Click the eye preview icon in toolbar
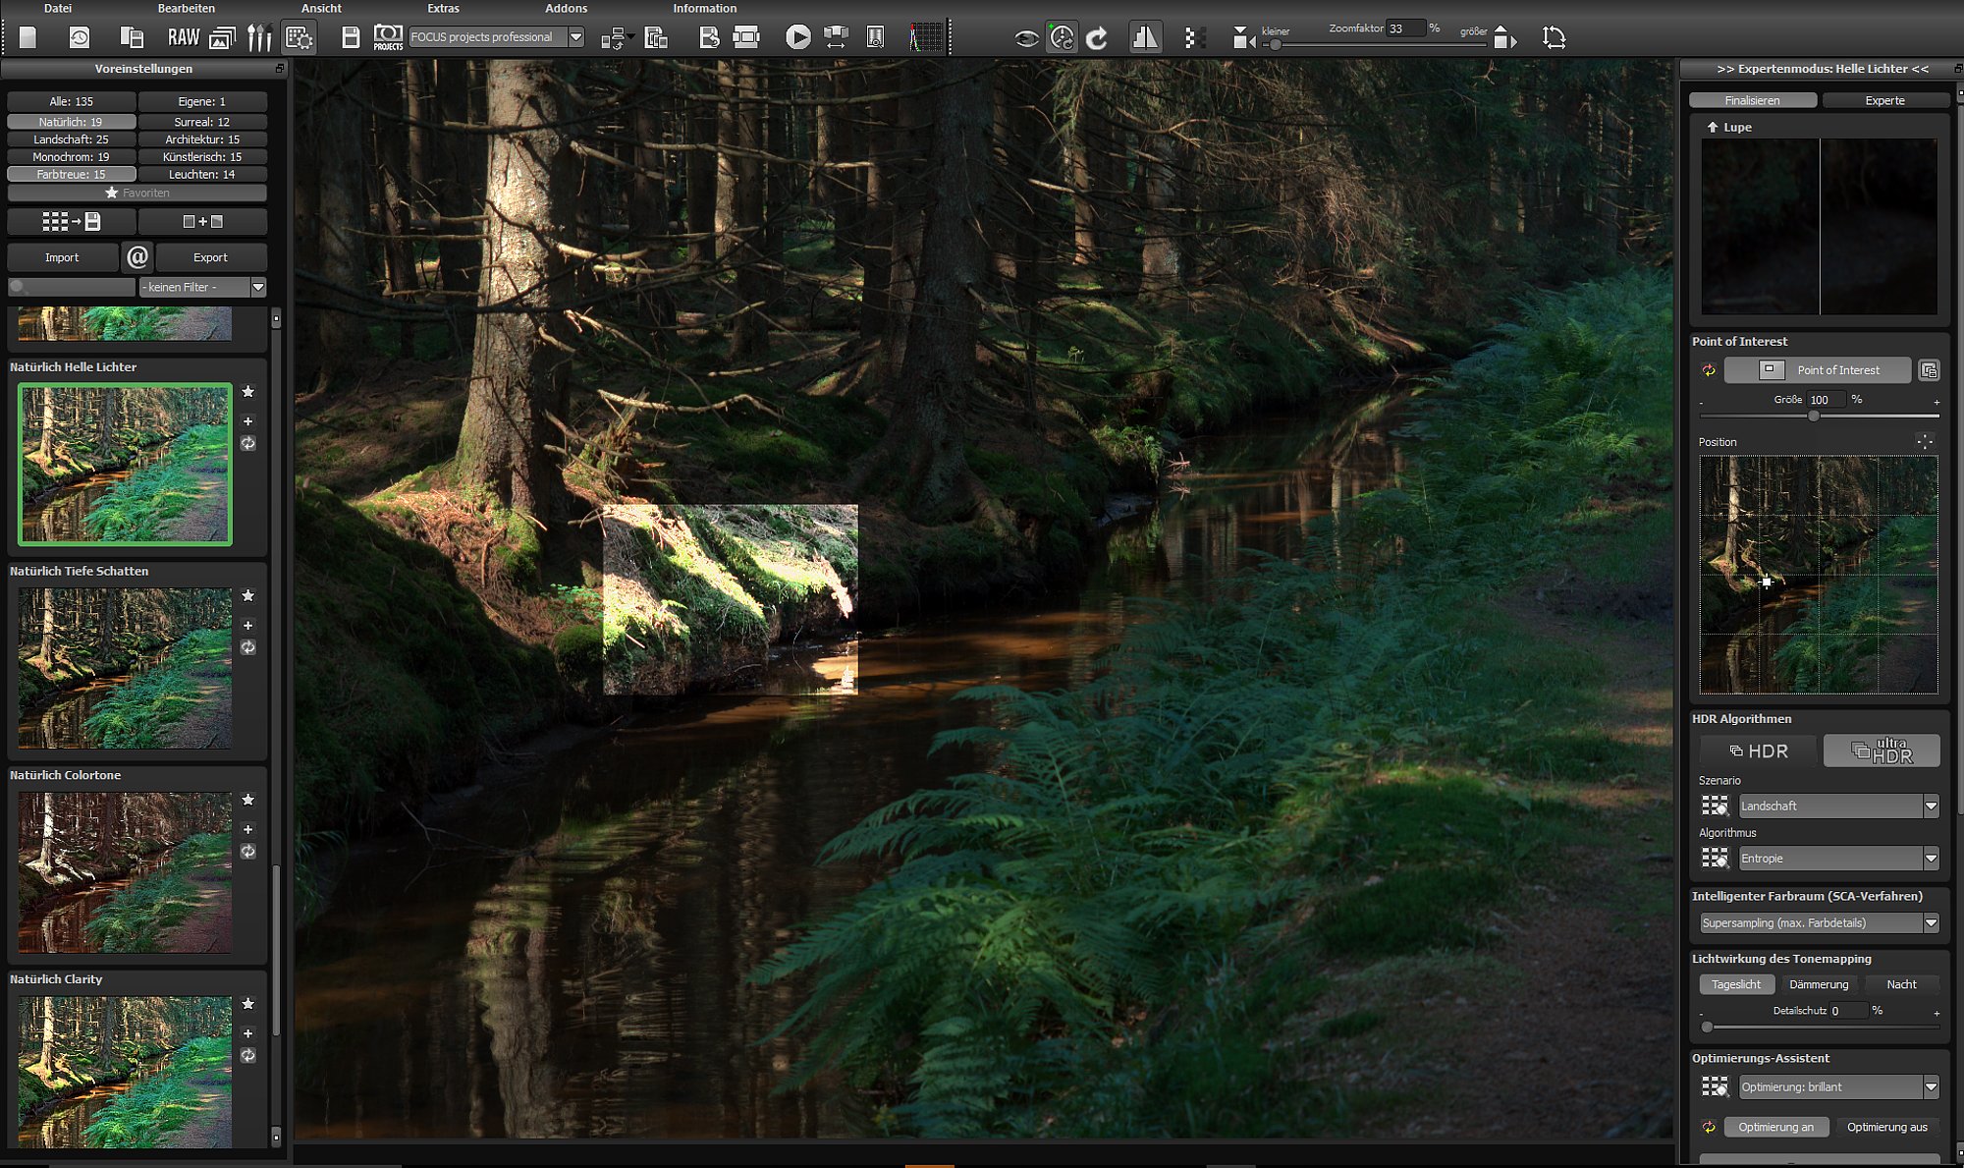 [x=1026, y=38]
